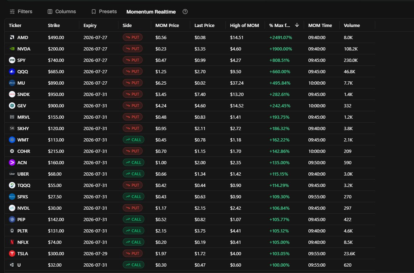Click the MU ticker logo icon
414x273 pixels.
12,83
